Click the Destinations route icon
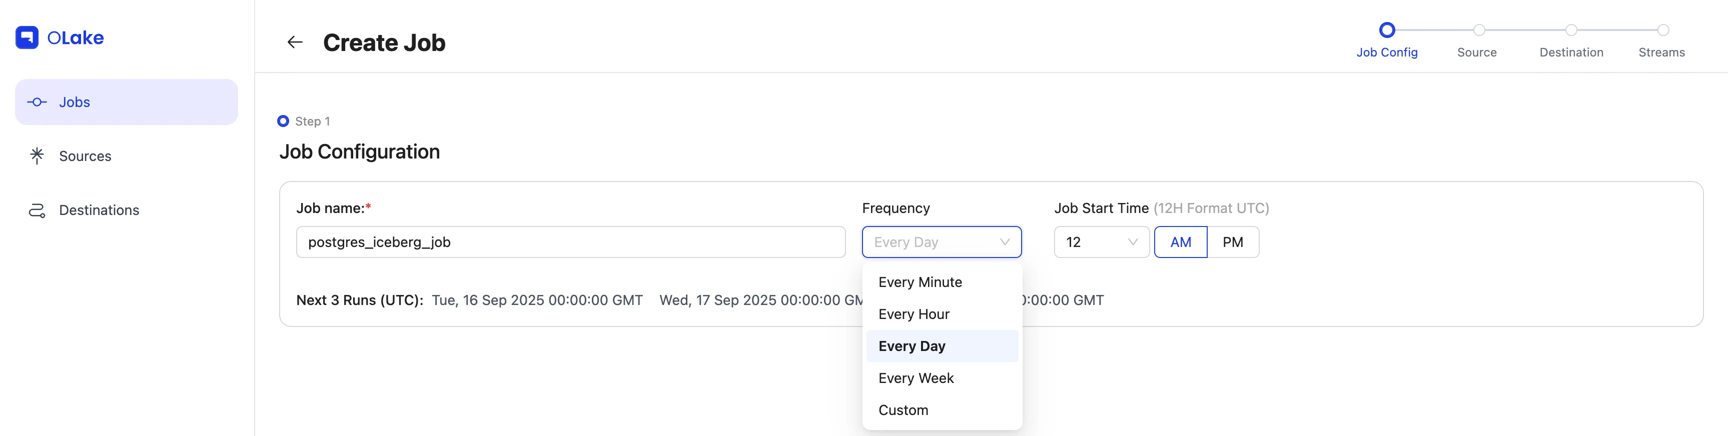 coord(37,210)
